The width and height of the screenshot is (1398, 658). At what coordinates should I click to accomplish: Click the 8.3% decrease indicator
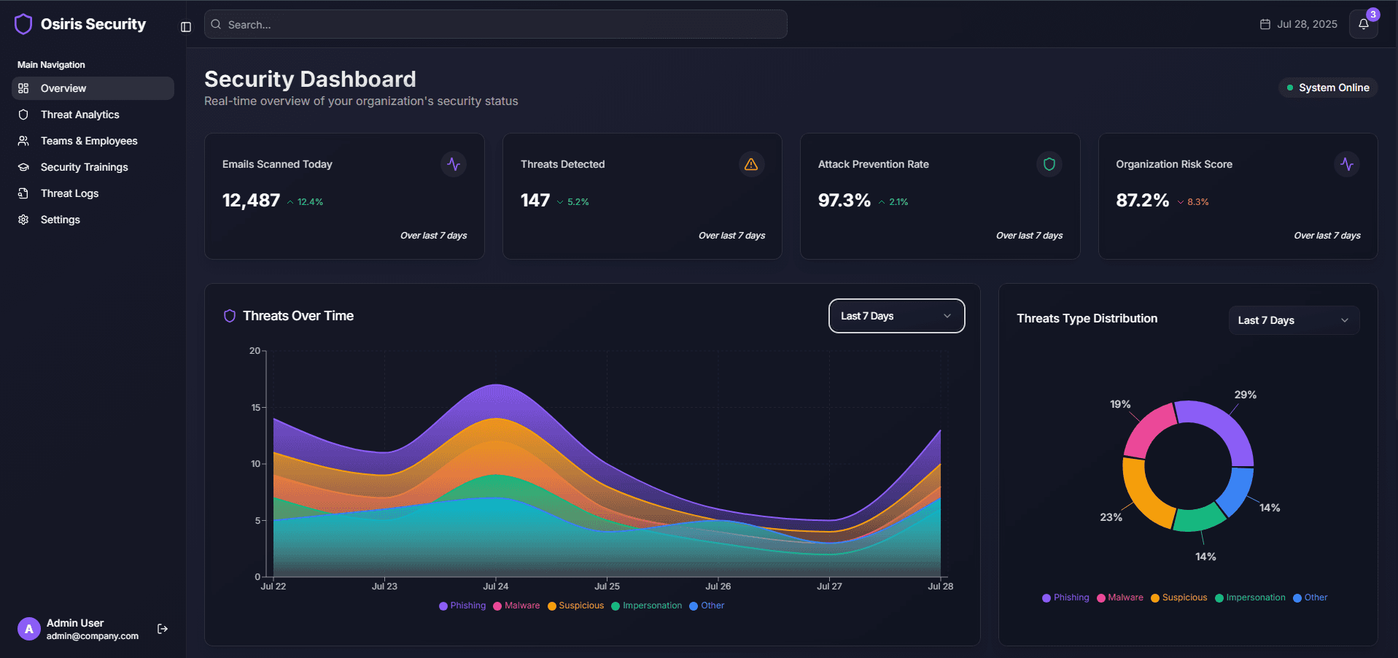pos(1193,202)
